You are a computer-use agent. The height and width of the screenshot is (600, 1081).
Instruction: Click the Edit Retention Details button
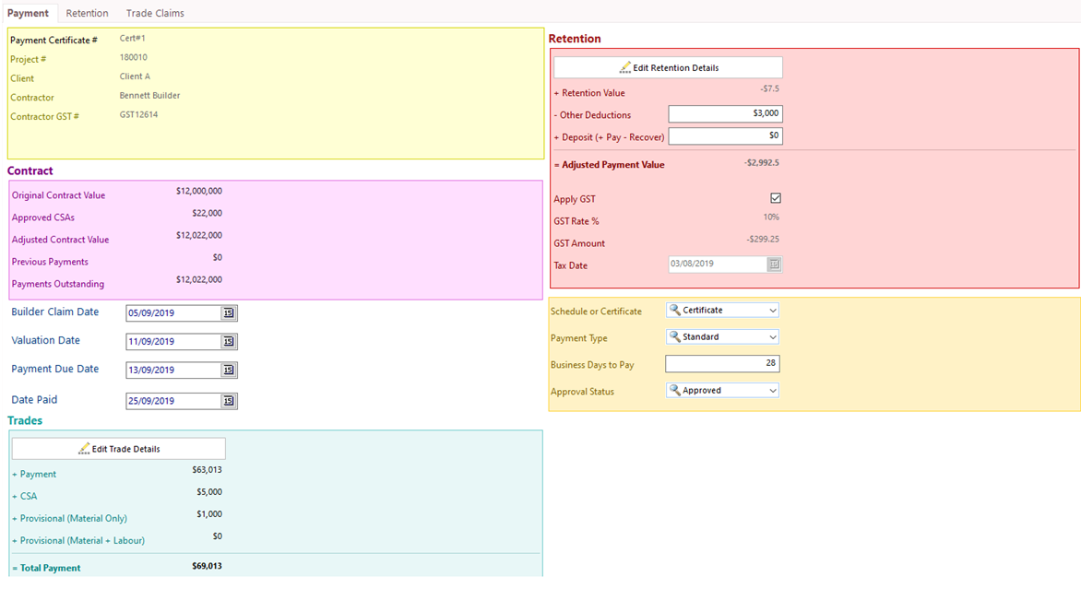pyautogui.click(x=667, y=66)
